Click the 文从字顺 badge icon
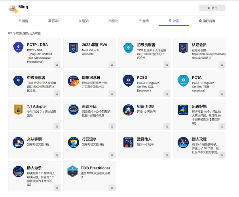This screenshot has height=197, width=239. [x=18, y=142]
